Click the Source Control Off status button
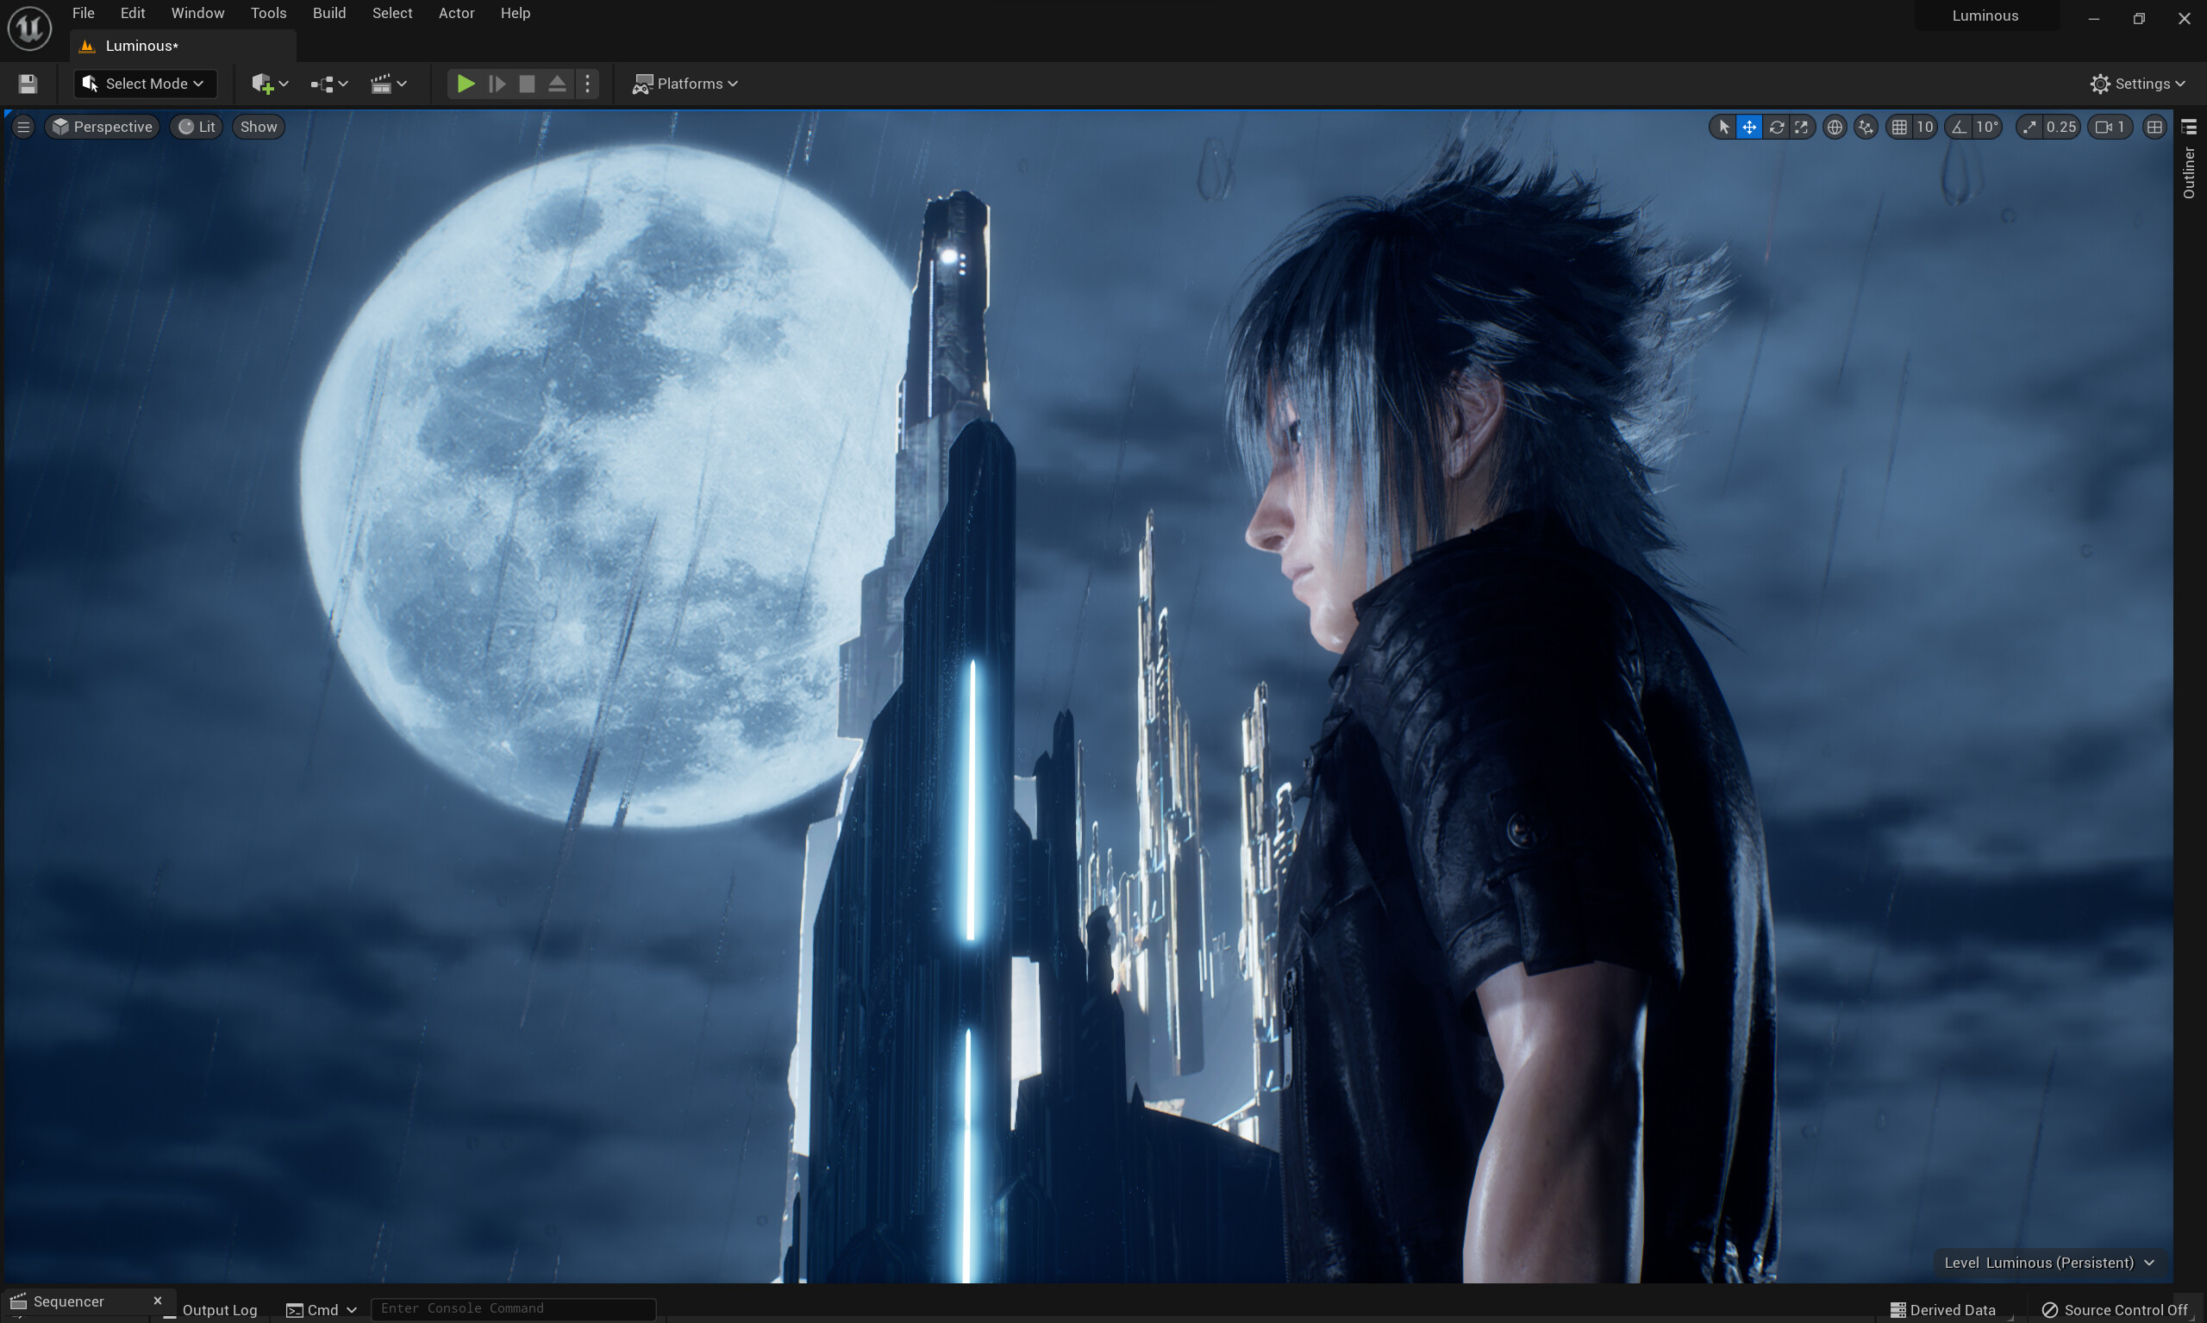 click(2114, 1309)
